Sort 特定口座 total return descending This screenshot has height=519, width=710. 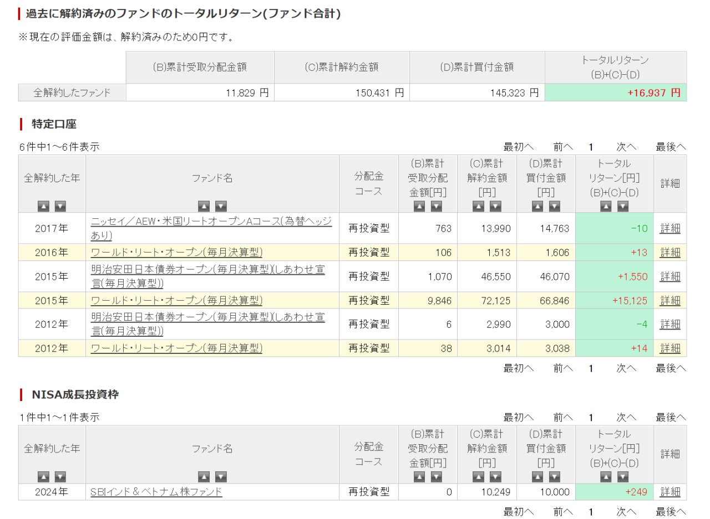tap(623, 206)
